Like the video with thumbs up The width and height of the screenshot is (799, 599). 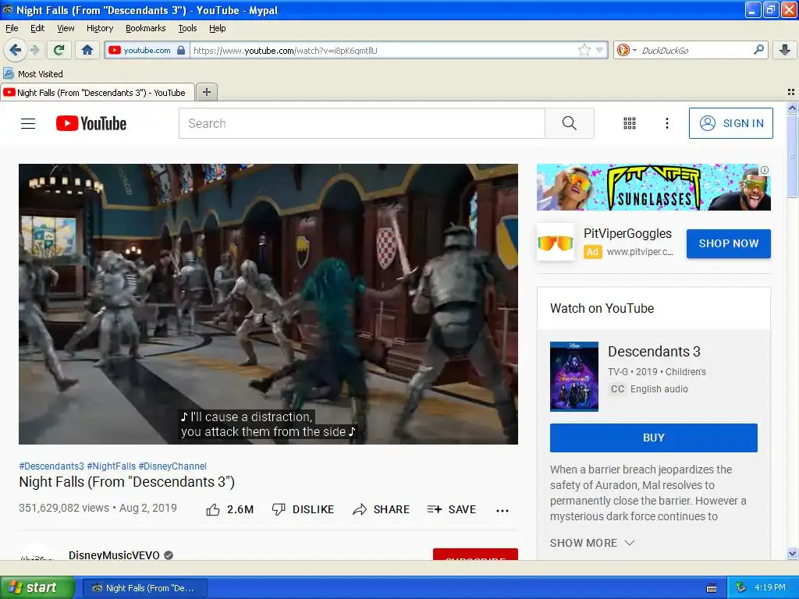229,509
